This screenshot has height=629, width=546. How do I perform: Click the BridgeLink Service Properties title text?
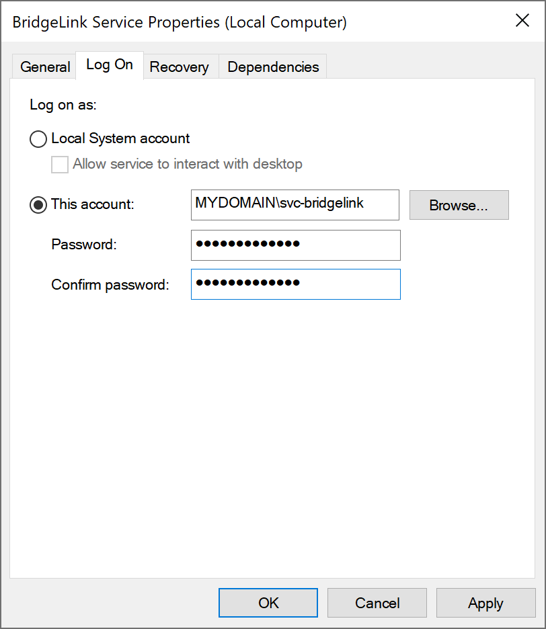click(180, 22)
